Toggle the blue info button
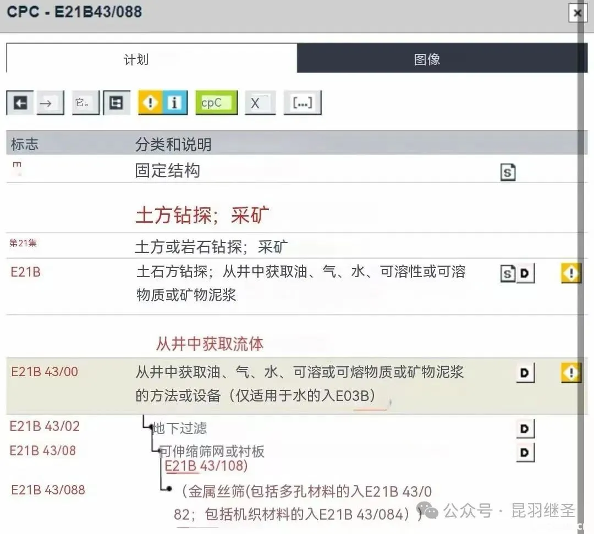Image resolution: width=594 pixels, height=534 pixels. [175, 103]
